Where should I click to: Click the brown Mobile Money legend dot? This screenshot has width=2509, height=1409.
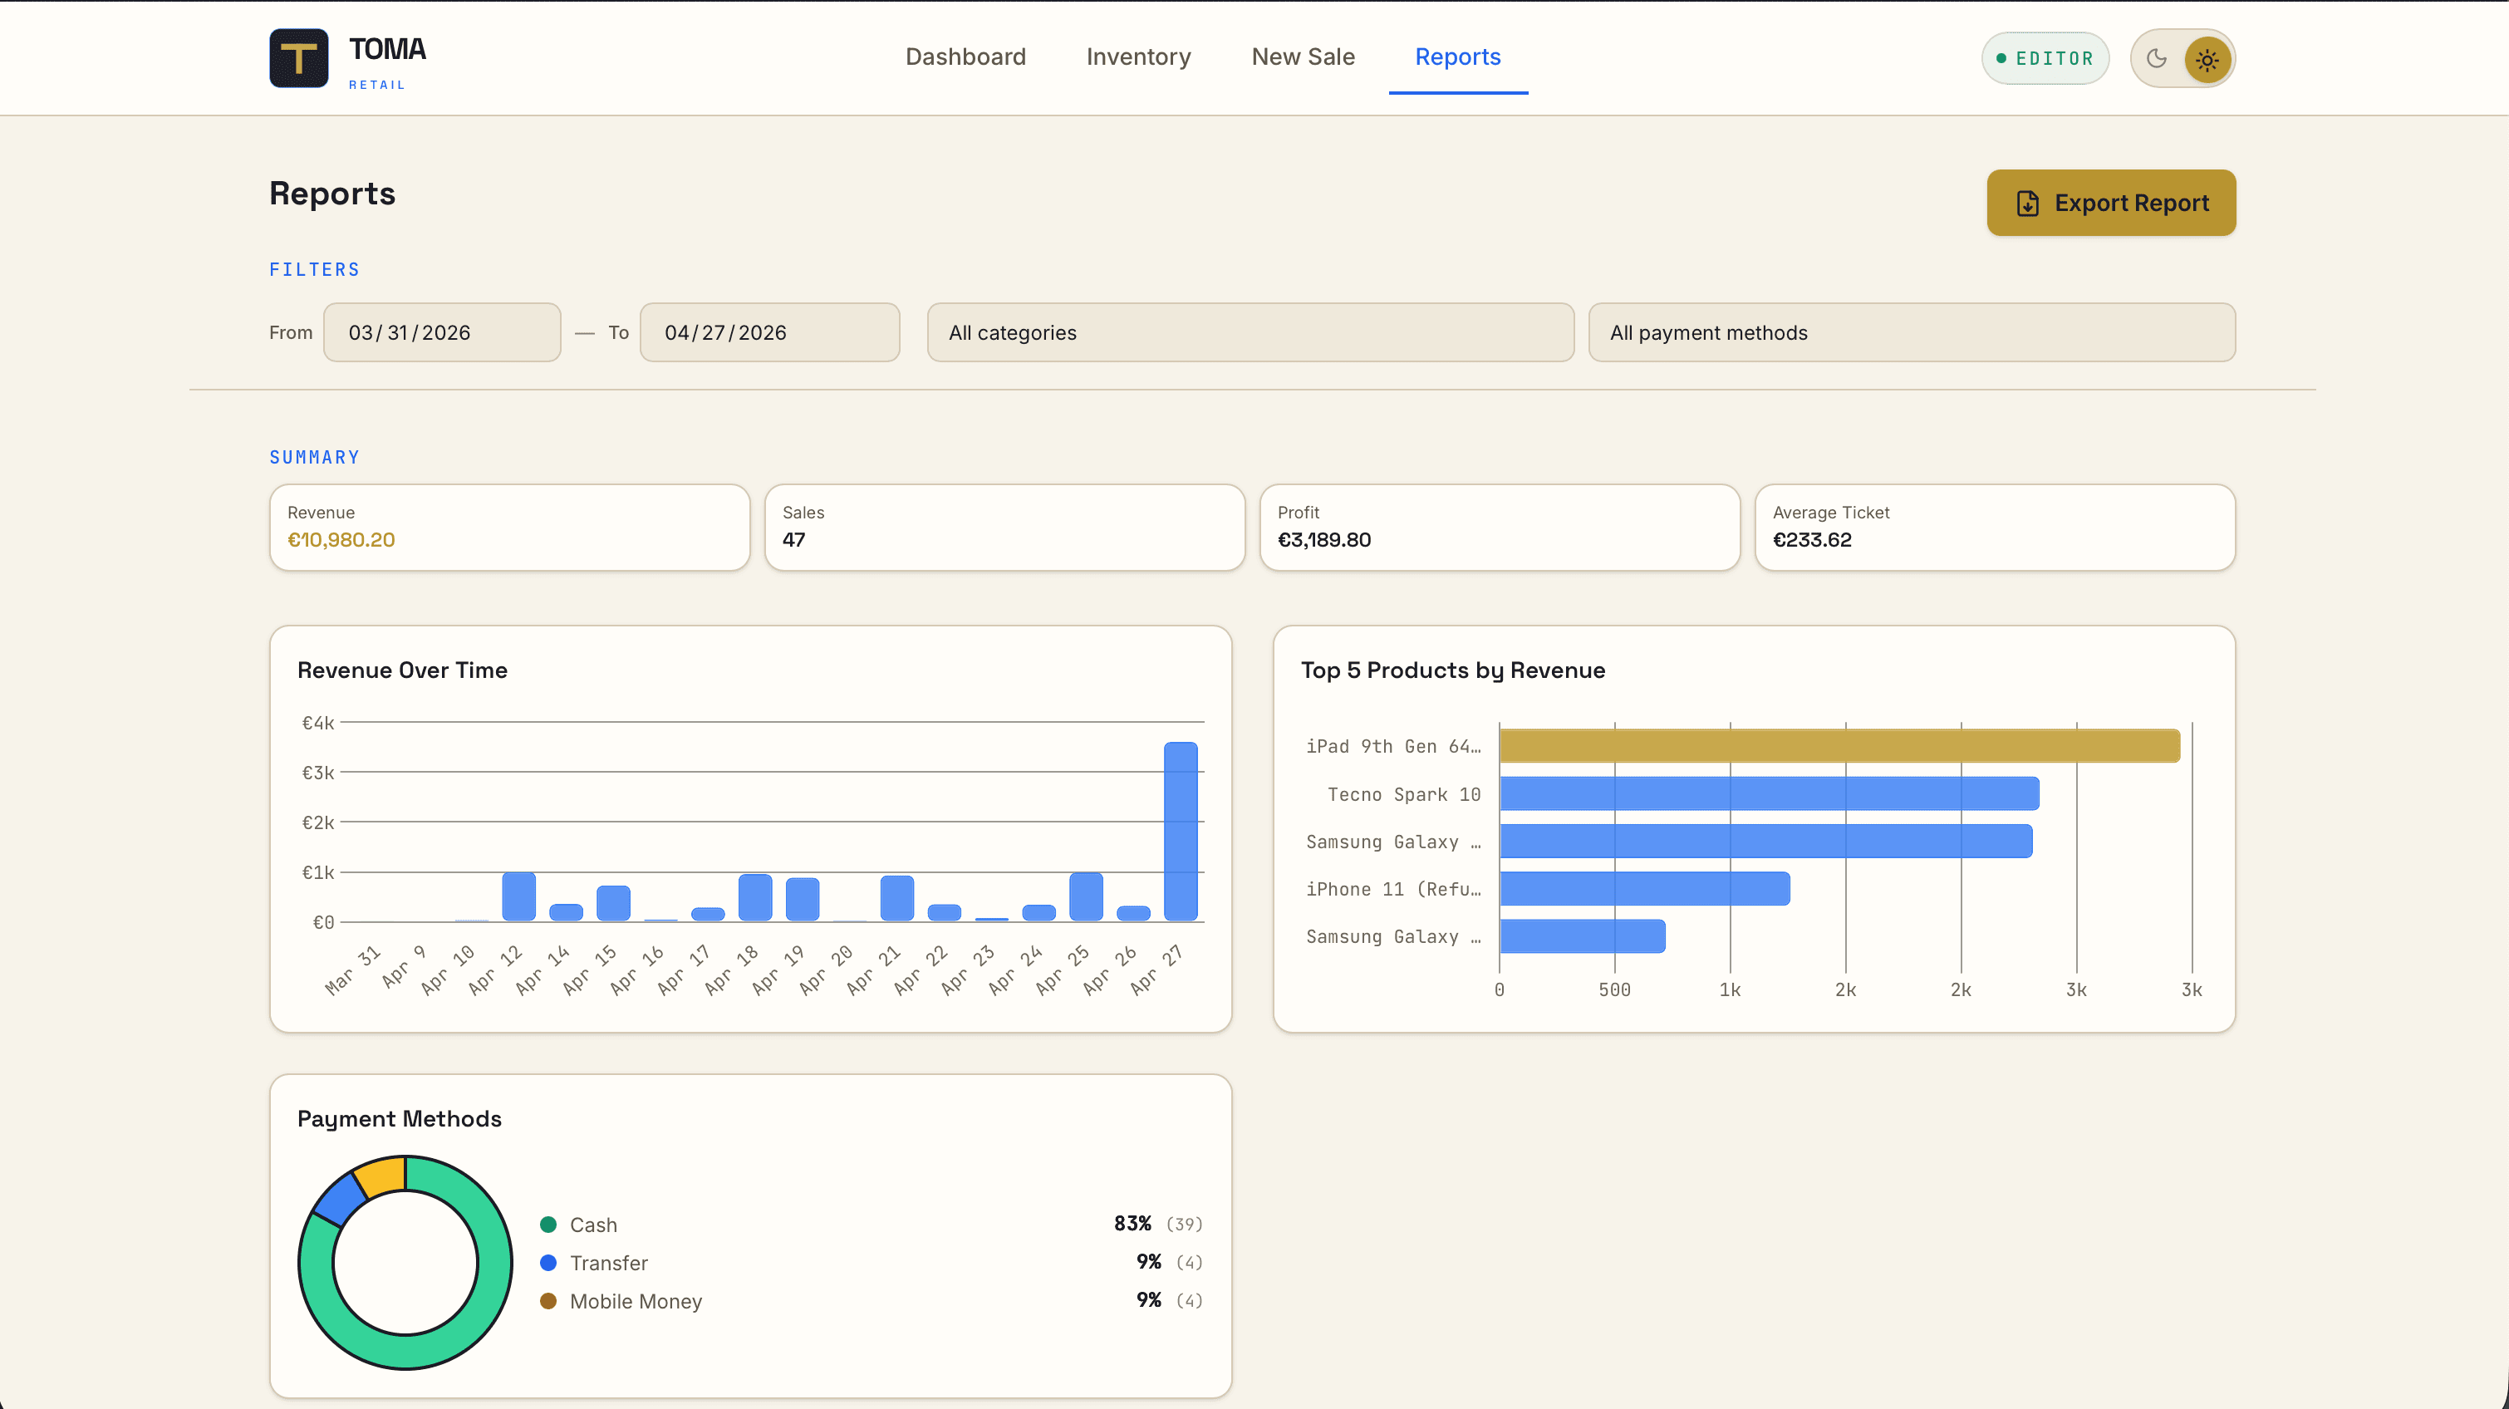548,1300
